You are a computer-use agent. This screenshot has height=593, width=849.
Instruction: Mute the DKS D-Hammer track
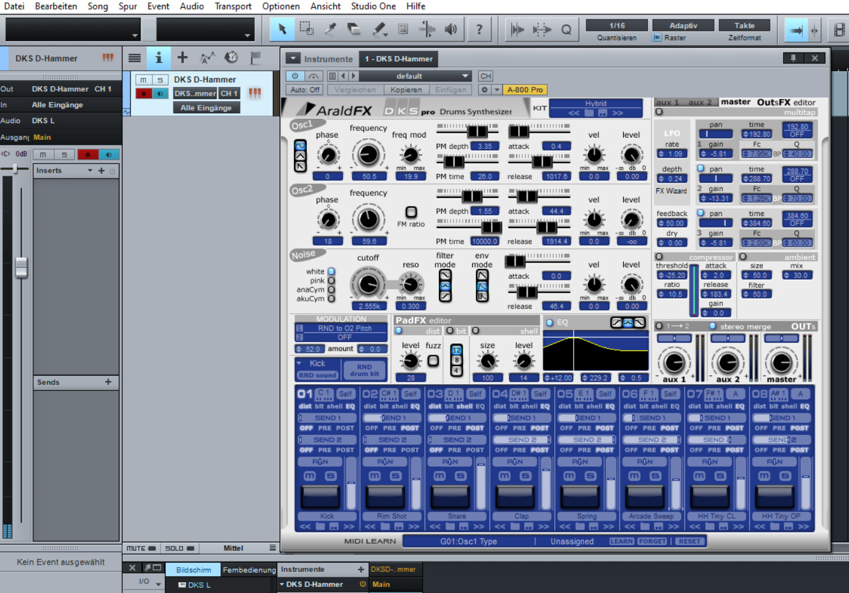pyautogui.click(x=143, y=80)
